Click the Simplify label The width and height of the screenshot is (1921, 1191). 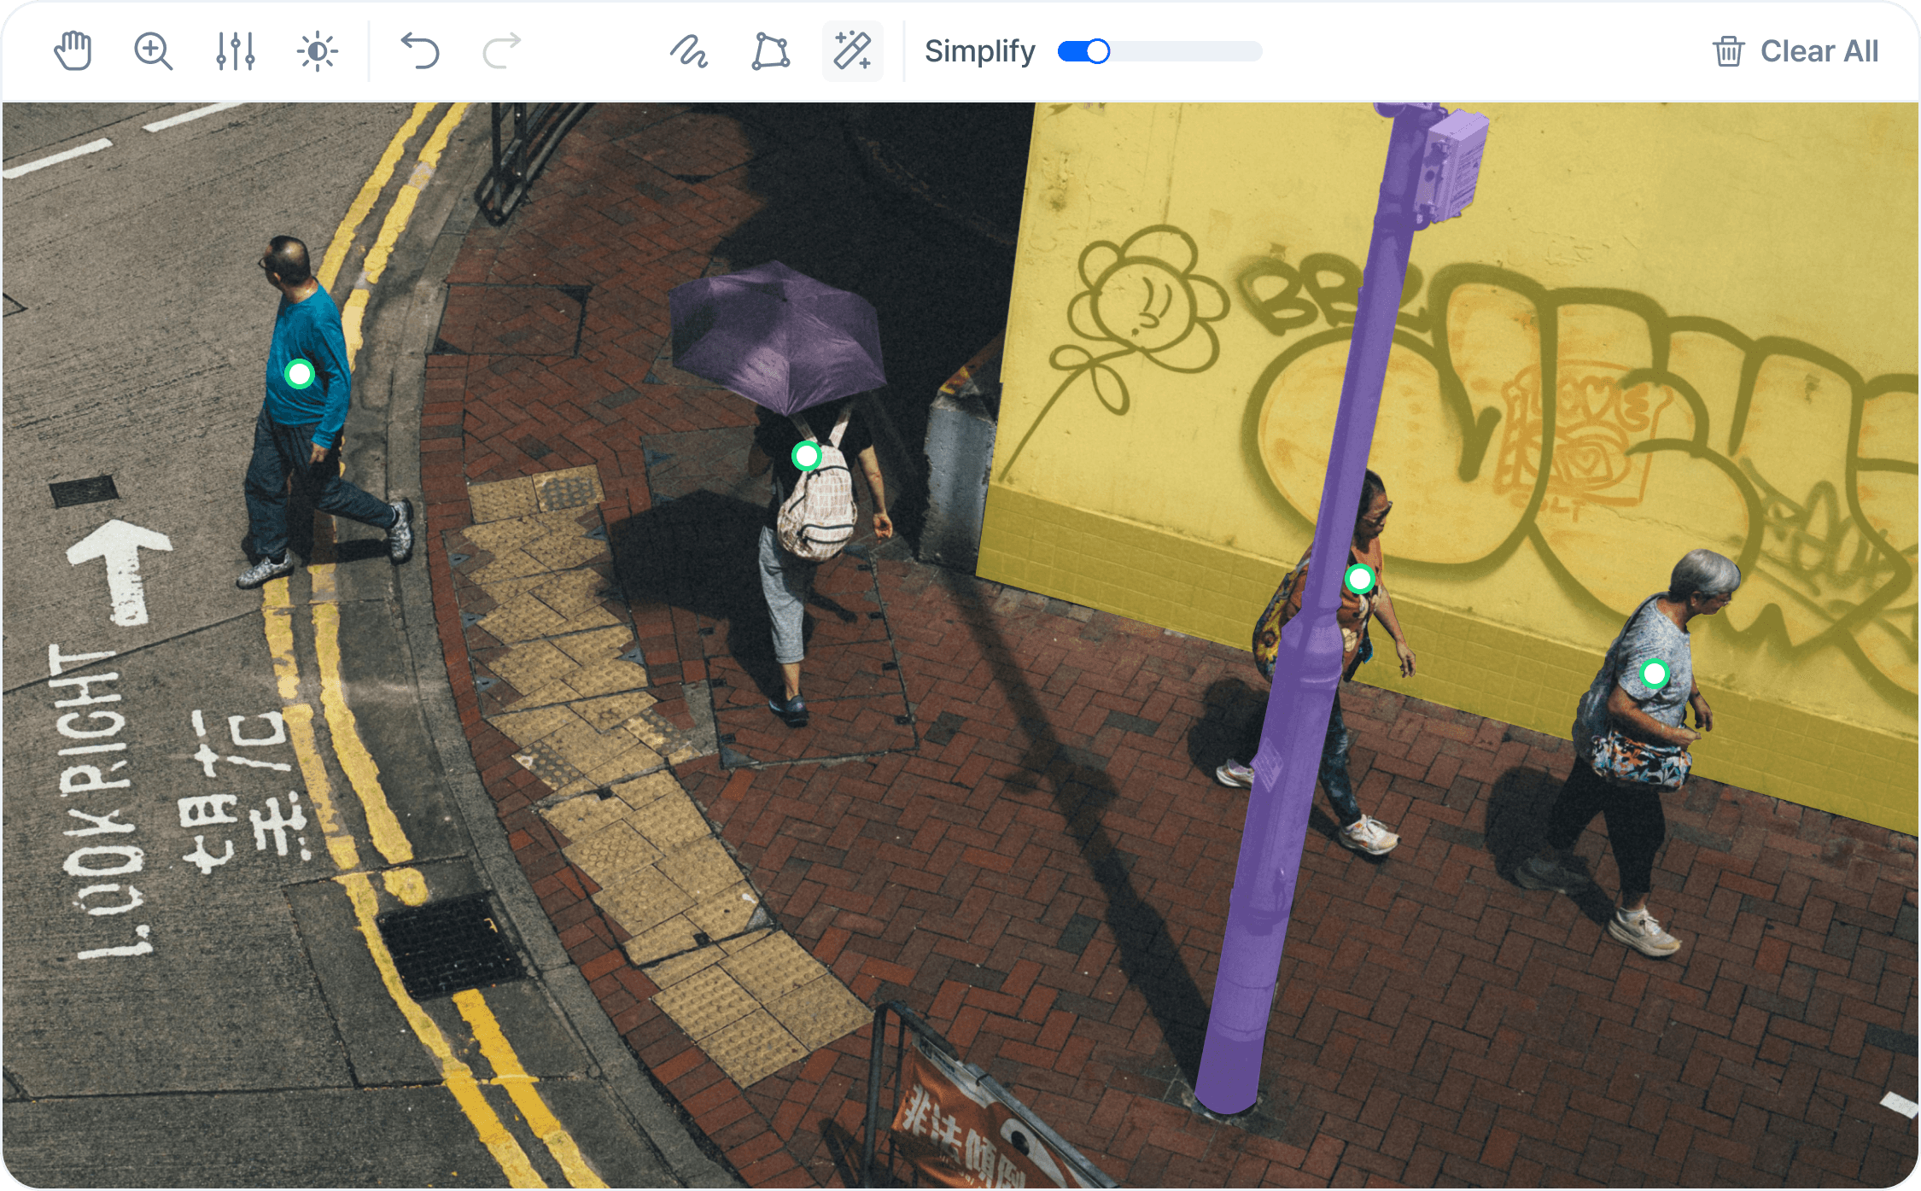coord(979,51)
